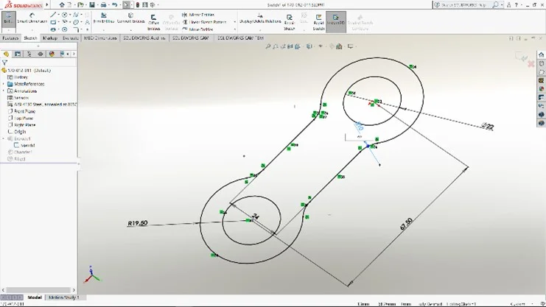The height and width of the screenshot is (307, 546).
Task: Click the filter funnel icon in feature tree
Action: point(5,63)
